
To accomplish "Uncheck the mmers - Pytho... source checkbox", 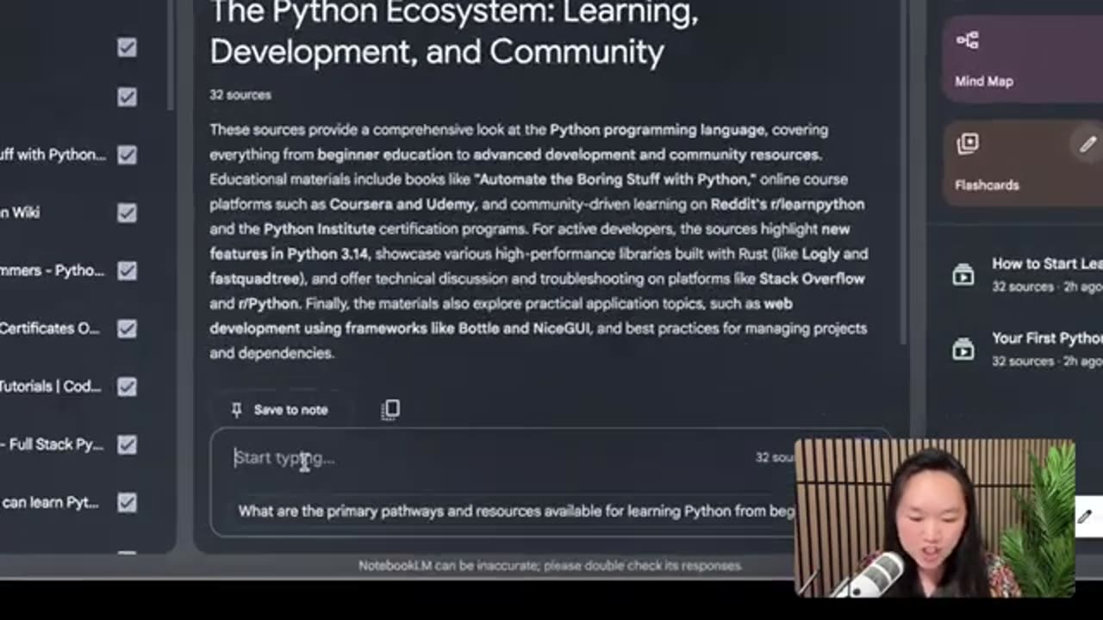I will pos(127,270).
